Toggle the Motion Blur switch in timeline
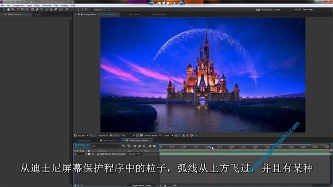This screenshot has height=187, width=333. pyautogui.click(x=144, y=146)
